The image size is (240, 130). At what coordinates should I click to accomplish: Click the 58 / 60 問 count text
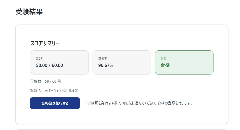click(x=53, y=81)
